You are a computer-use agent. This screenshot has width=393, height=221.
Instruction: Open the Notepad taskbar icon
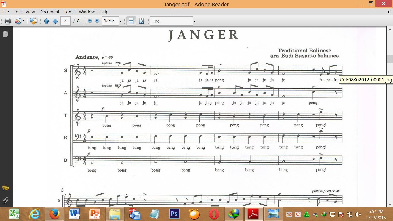[154, 214]
